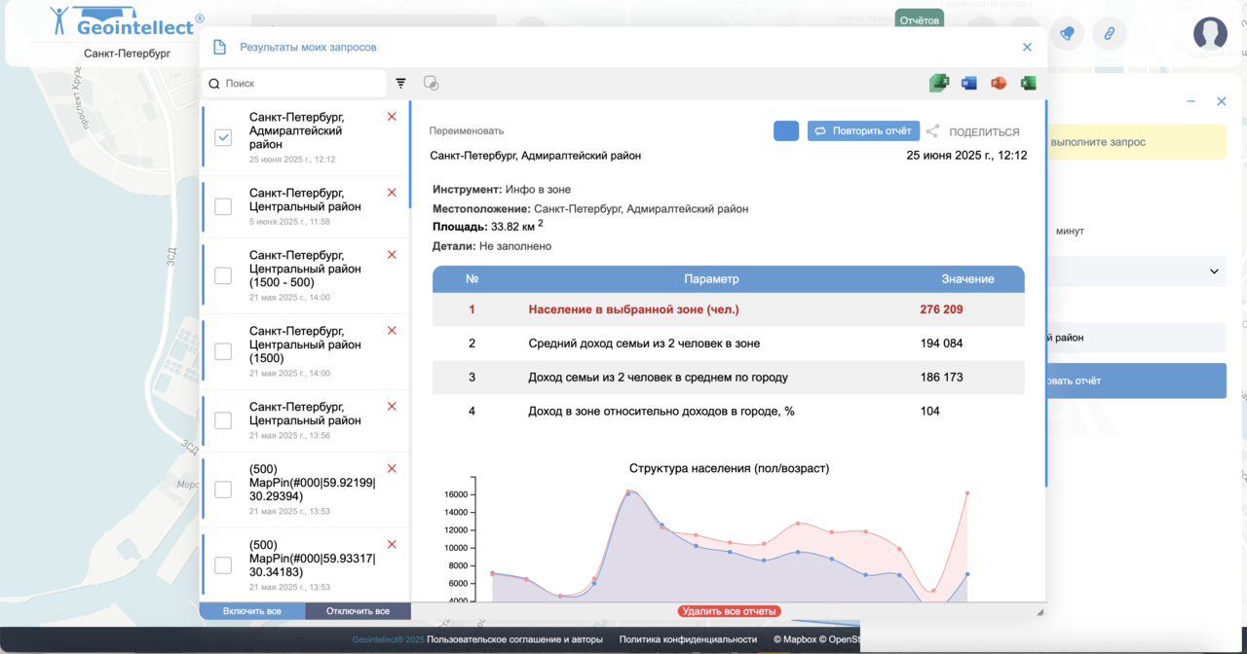Screen dimensions: 1247x654
Task: Export report to Word document
Action: (968, 84)
